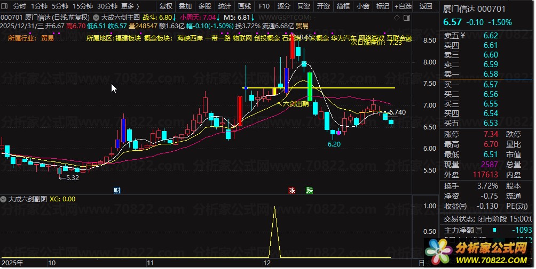Click the 返回 back button
The height and width of the screenshot is (269, 536).
pos(425,6)
